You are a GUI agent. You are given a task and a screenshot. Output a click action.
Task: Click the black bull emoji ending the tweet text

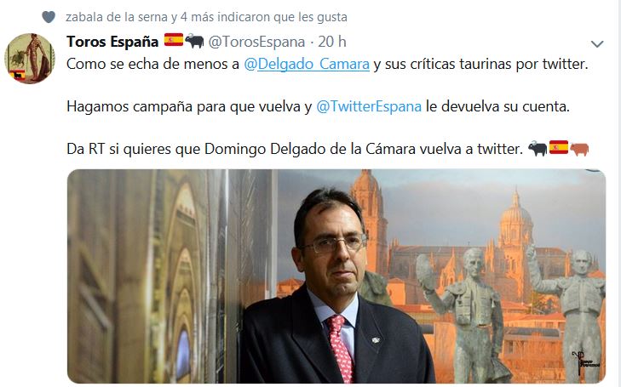538,149
